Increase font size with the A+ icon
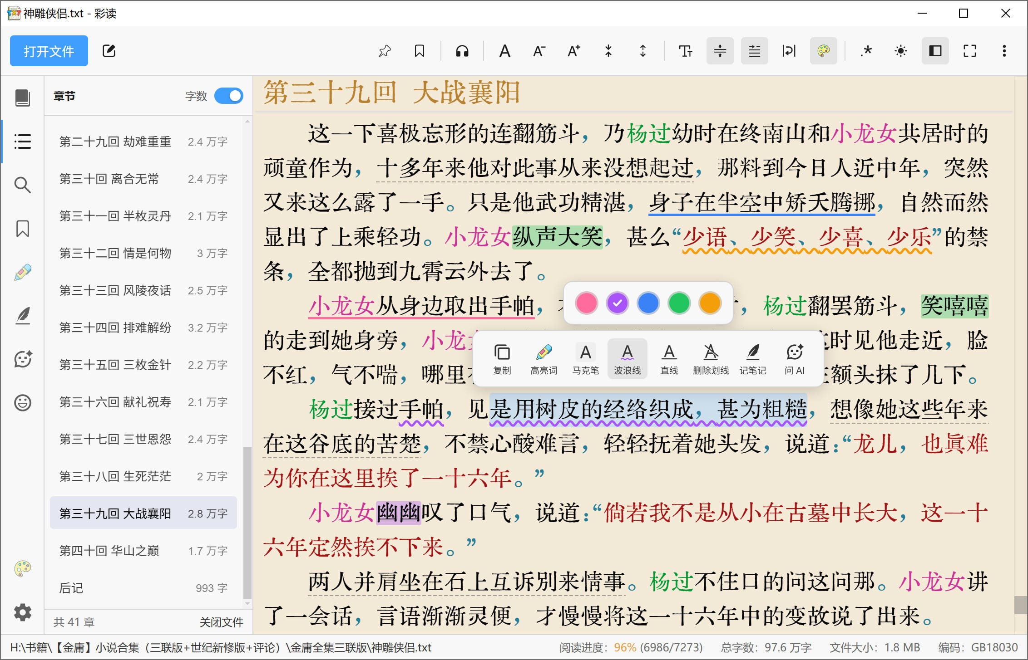The width and height of the screenshot is (1028, 660). coord(573,51)
